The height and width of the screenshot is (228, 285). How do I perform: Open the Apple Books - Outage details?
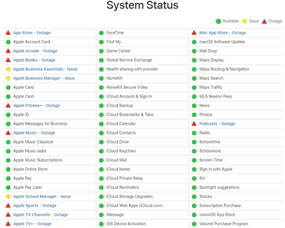pyautogui.click(x=34, y=60)
